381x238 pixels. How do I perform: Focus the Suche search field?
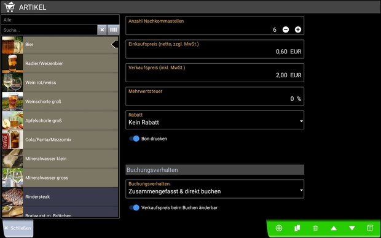click(x=49, y=30)
